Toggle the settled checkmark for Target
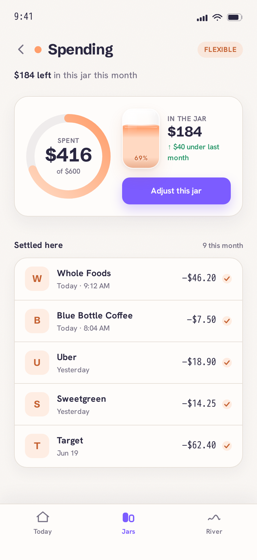 [x=227, y=446]
